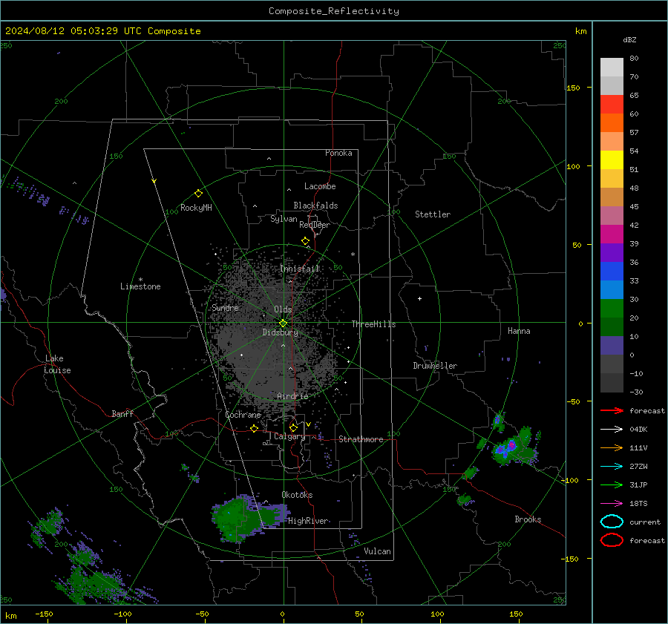Click the yellow diamond marker beside RockyMH
Image resolution: width=668 pixels, height=624 pixels.
coord(198,194)
